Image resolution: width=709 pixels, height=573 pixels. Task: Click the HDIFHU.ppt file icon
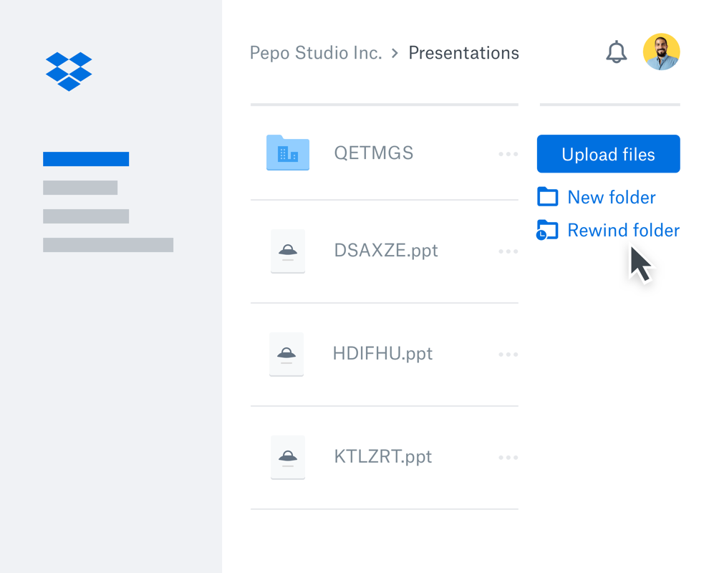pyautogui.click(x=286, y=354)
